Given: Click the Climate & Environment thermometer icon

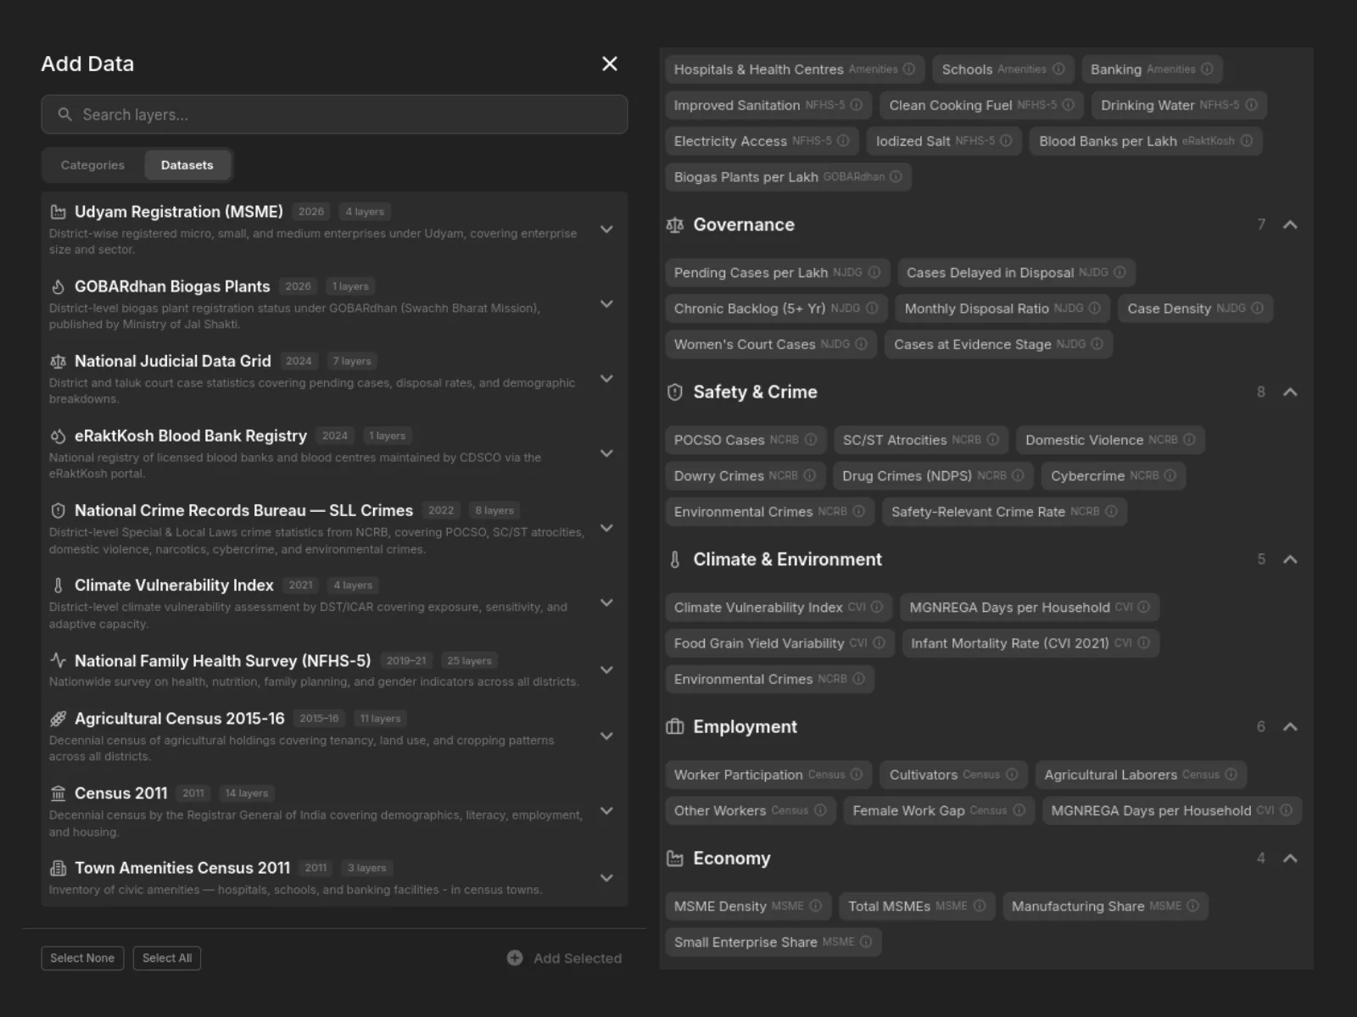Looking at the screenshot, I should pyautogui.click(x=675, y=559).
